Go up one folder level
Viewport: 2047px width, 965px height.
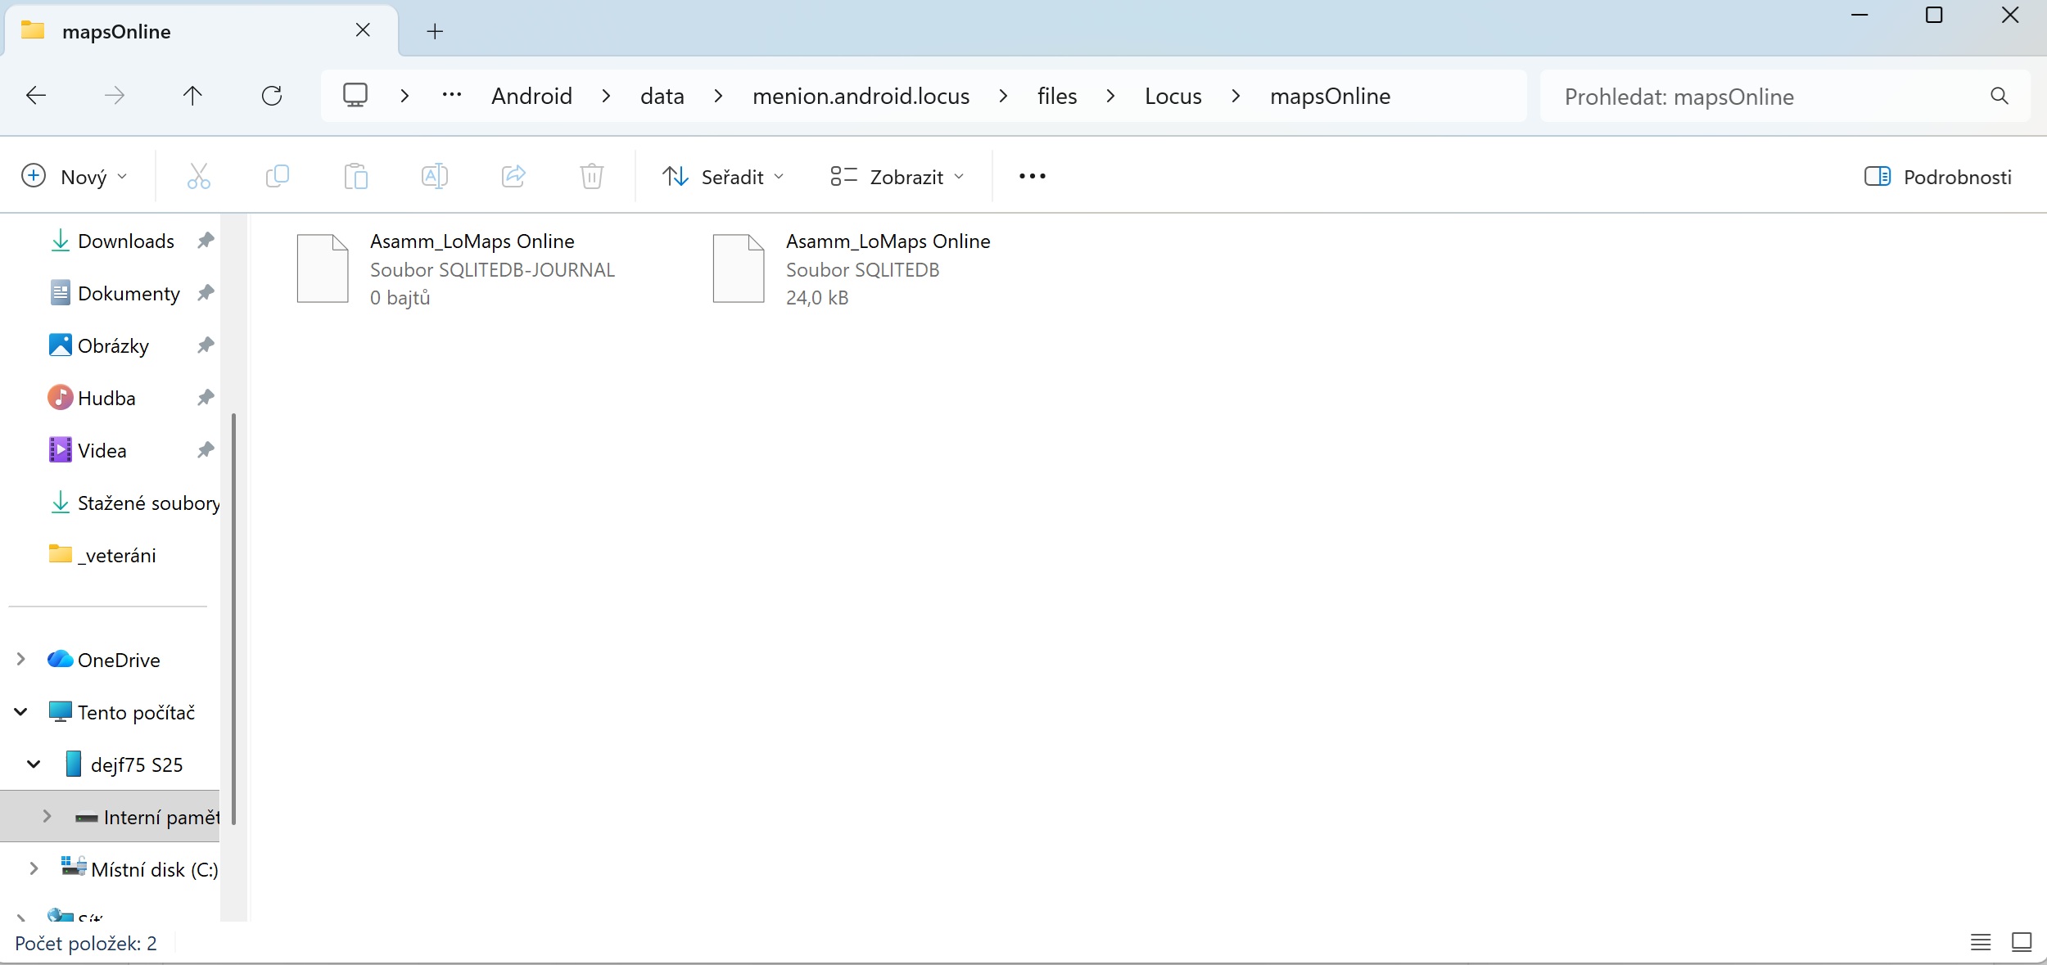pyautogui.click(x=192, y=96)
